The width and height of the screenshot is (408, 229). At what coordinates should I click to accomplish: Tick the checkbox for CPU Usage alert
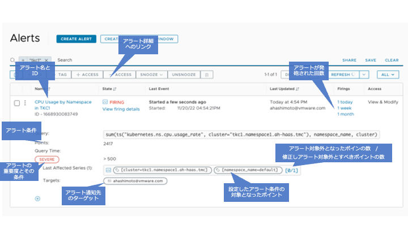coord(17,103)
